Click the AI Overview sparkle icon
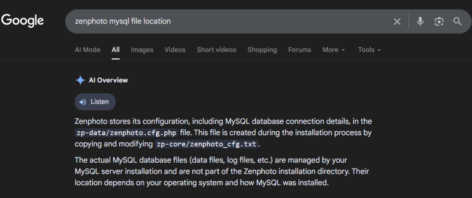The image size is (472, 198). point(80,80)
